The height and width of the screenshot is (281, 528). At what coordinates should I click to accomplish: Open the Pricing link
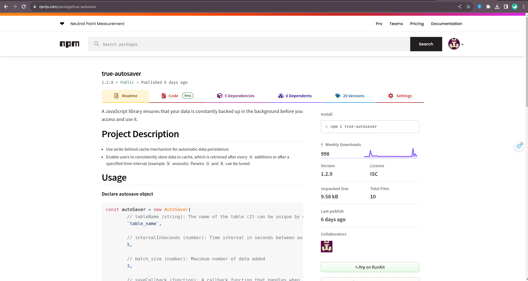pos(417,24)
